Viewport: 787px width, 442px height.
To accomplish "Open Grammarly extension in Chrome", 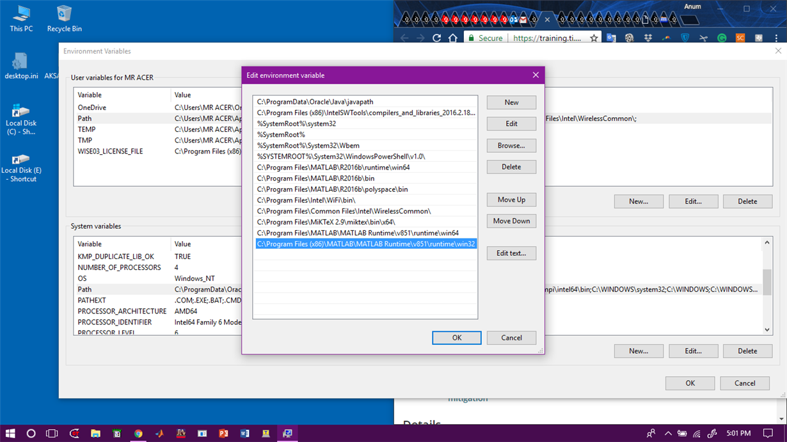I will pos(722,38).
